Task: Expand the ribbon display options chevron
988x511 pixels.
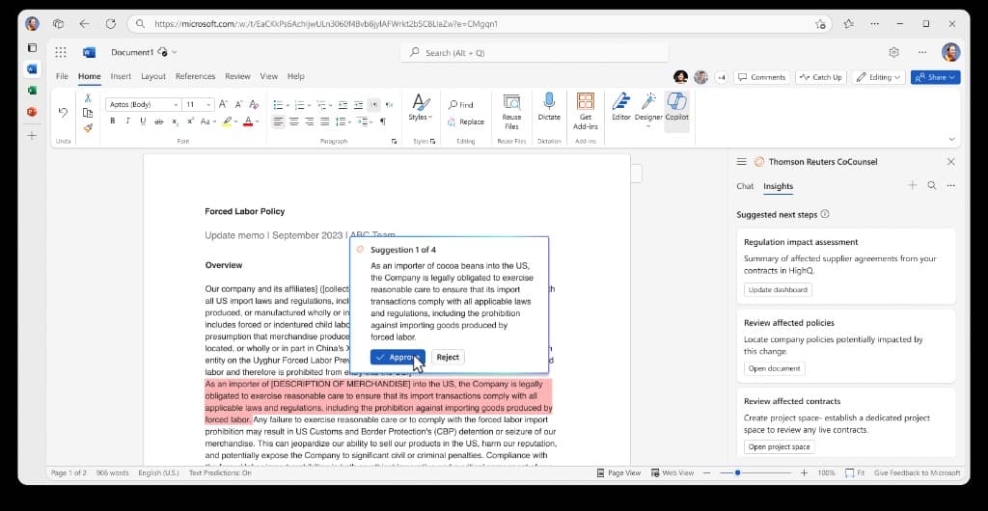Action: pos(951,139)
